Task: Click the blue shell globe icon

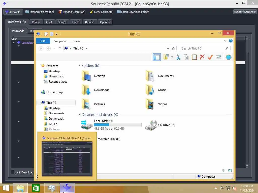Action: pos(228,57)
